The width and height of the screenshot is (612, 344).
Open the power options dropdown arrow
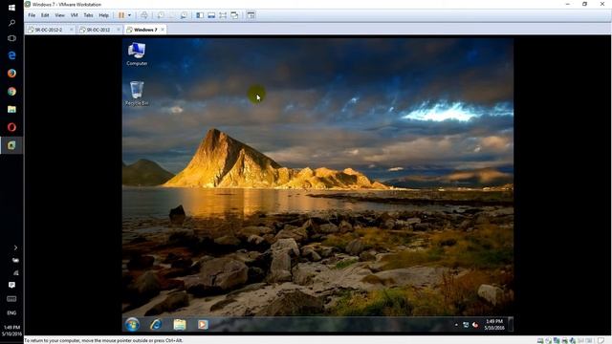click(130, 15)
